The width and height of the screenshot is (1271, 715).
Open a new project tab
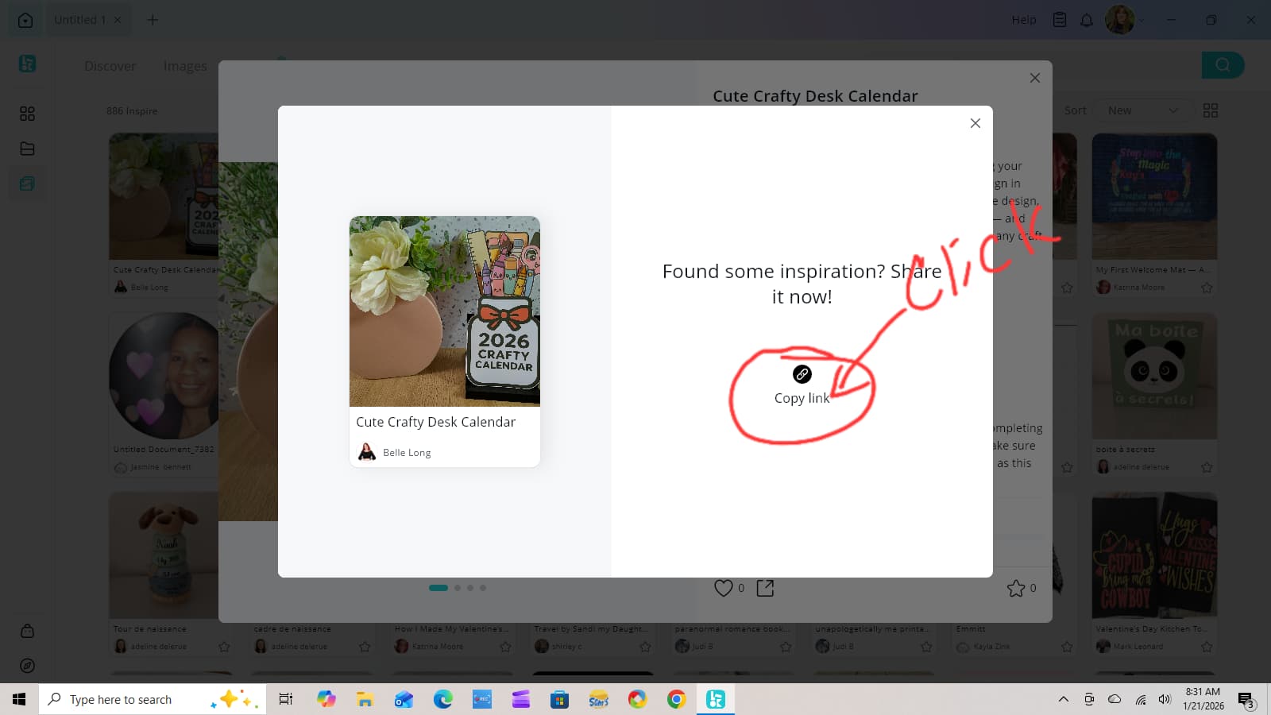(153, 20)
